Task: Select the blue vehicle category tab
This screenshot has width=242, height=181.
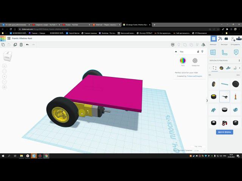Action: click(x=228, y=68)
